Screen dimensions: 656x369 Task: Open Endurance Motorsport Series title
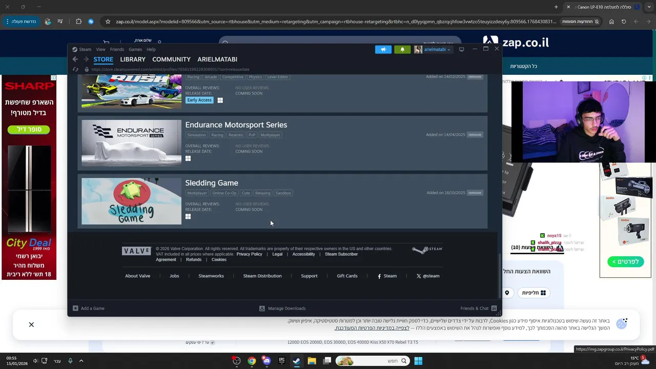tap(236, 125)
